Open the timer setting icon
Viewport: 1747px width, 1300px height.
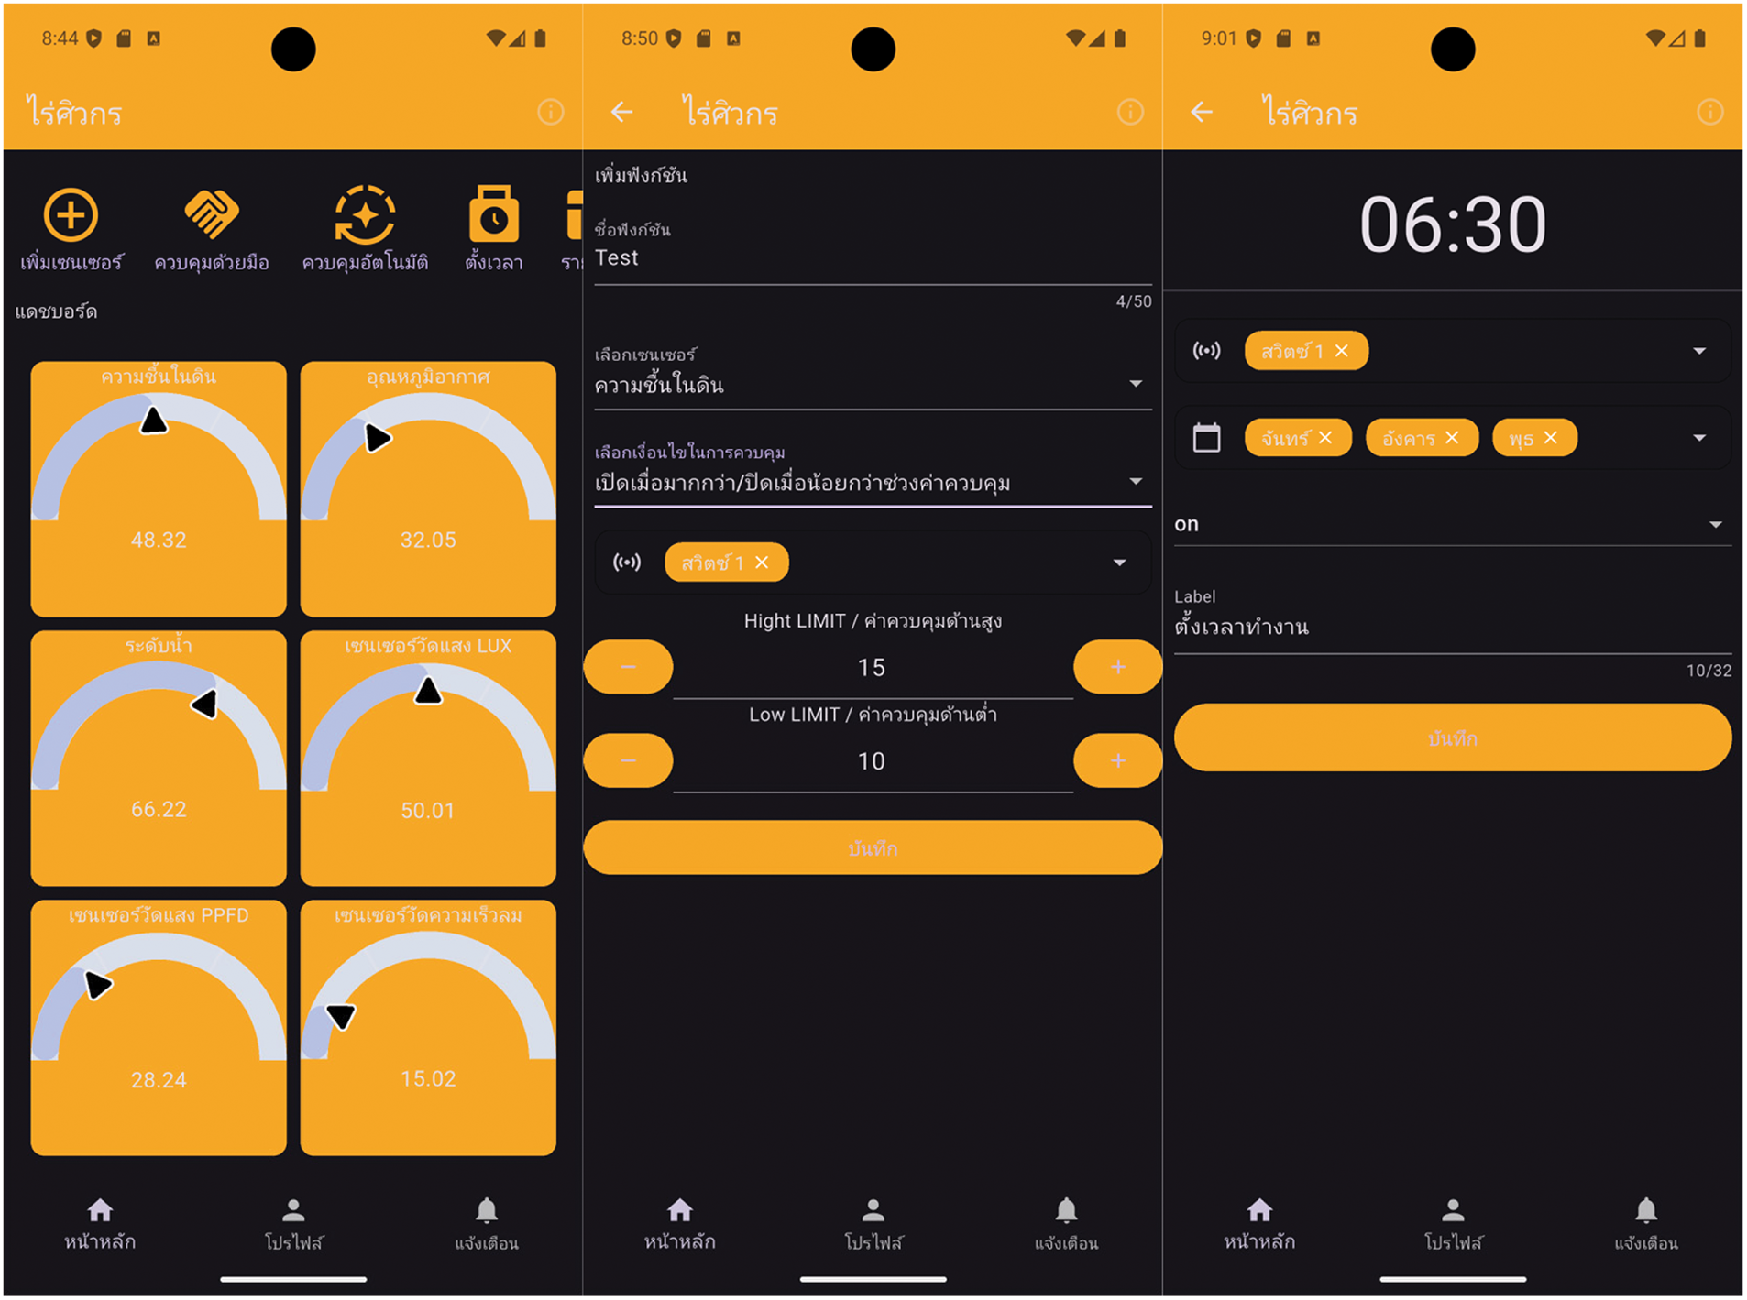pos(493,216)
